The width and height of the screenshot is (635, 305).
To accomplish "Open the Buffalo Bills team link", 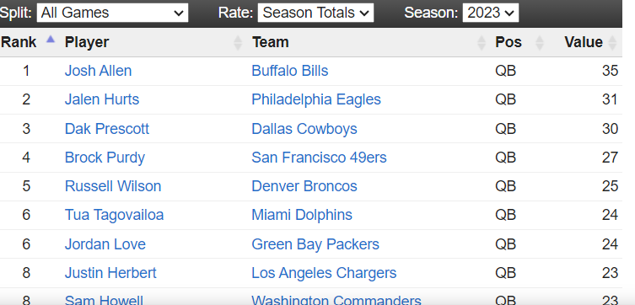I will pyautogui.click(x=289, y=71).
